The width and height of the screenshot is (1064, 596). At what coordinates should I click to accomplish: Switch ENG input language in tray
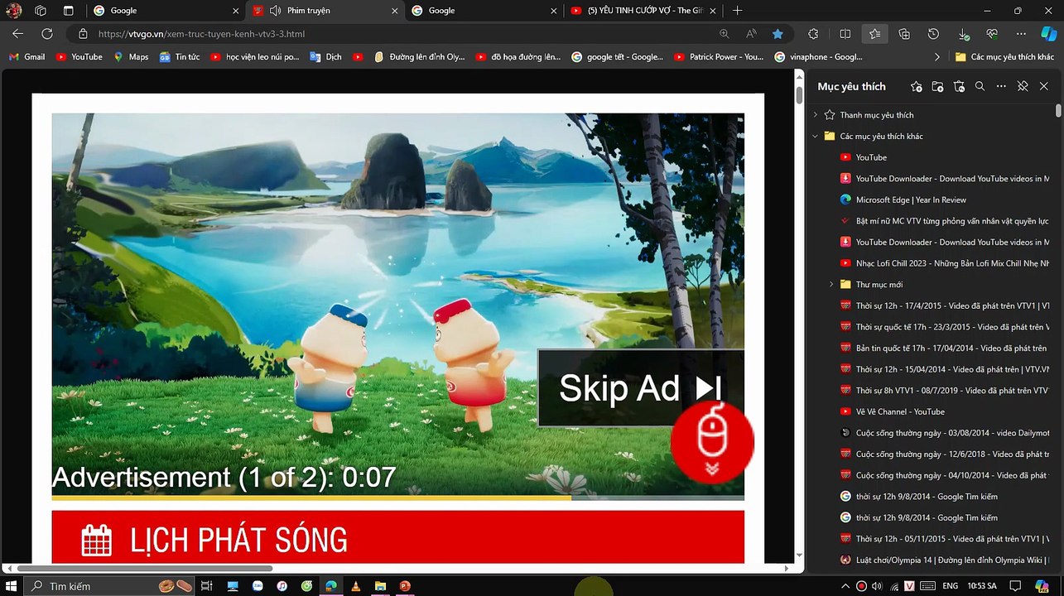point(951,586)
